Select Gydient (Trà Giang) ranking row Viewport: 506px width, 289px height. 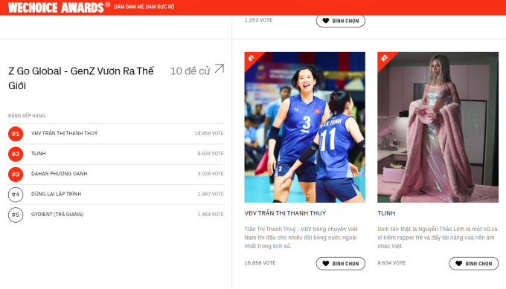(116, 215)
